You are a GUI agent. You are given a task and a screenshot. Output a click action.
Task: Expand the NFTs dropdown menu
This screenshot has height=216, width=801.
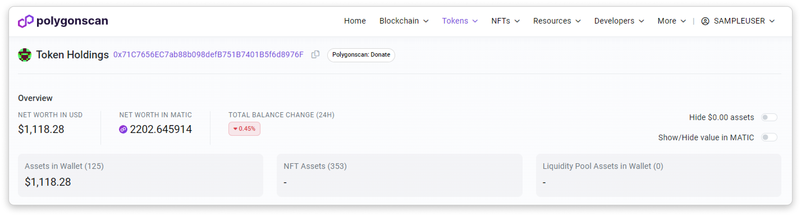[x=505, y=21]
